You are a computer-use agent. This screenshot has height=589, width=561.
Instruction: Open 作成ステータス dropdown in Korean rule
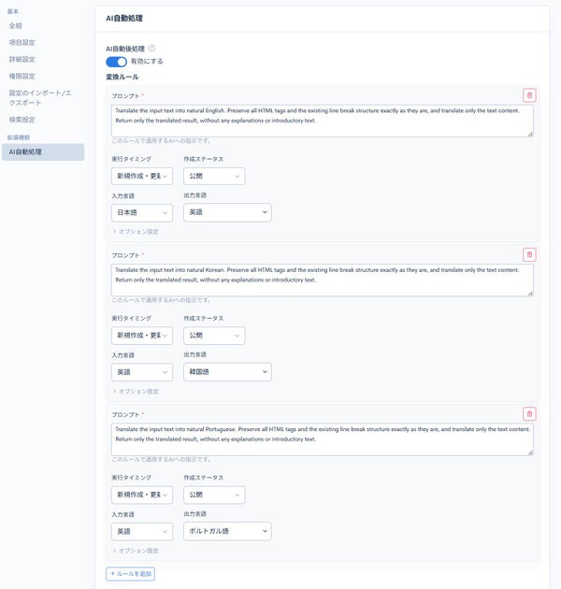(214, 335)
